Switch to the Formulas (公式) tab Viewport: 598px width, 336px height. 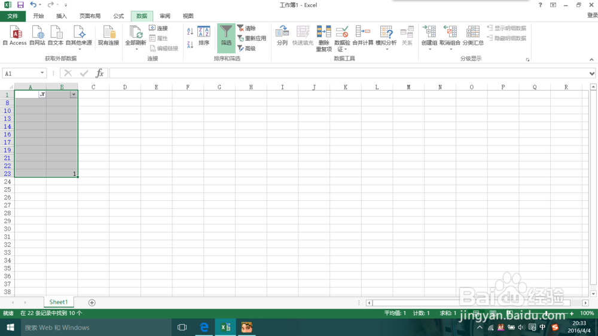click(118, 16)
